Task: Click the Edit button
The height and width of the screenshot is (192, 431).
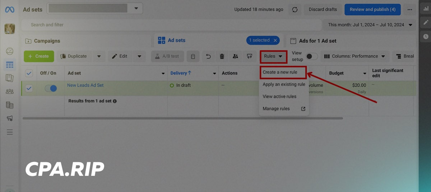Action: [x=121, y=56]
